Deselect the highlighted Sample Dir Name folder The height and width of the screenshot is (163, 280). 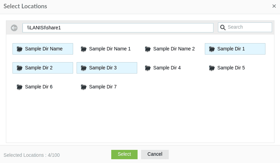[43, 49]
